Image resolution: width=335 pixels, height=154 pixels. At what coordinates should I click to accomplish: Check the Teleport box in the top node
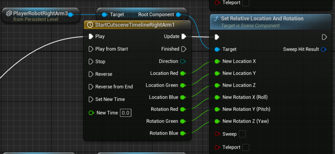click(245, 3)
